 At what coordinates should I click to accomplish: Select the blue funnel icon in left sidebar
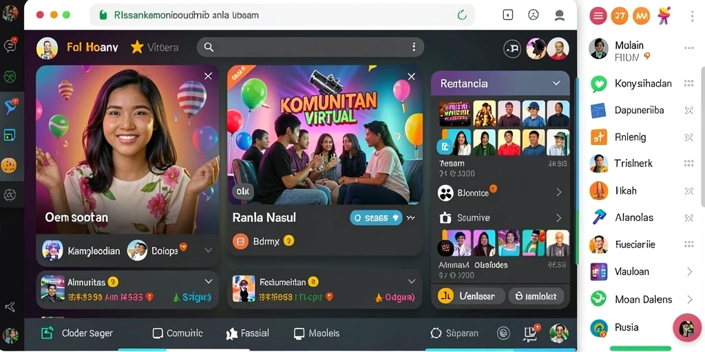point(10,106)
